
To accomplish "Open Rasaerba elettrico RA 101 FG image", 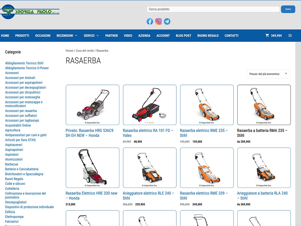I will 150,105.
